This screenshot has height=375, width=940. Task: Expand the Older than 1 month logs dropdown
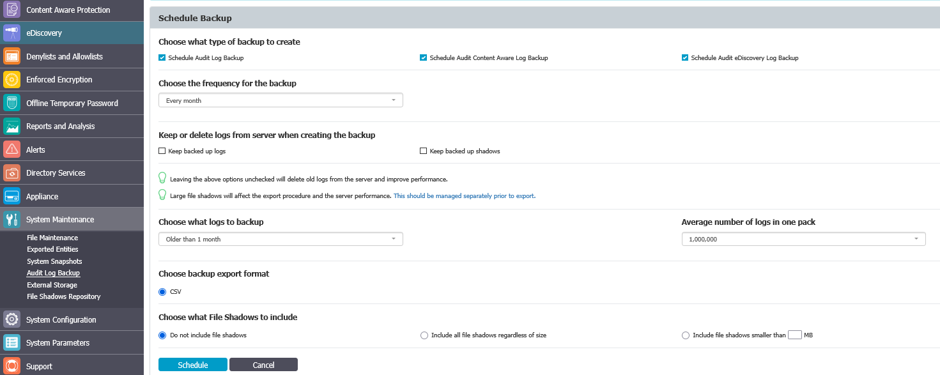point(280,238)
